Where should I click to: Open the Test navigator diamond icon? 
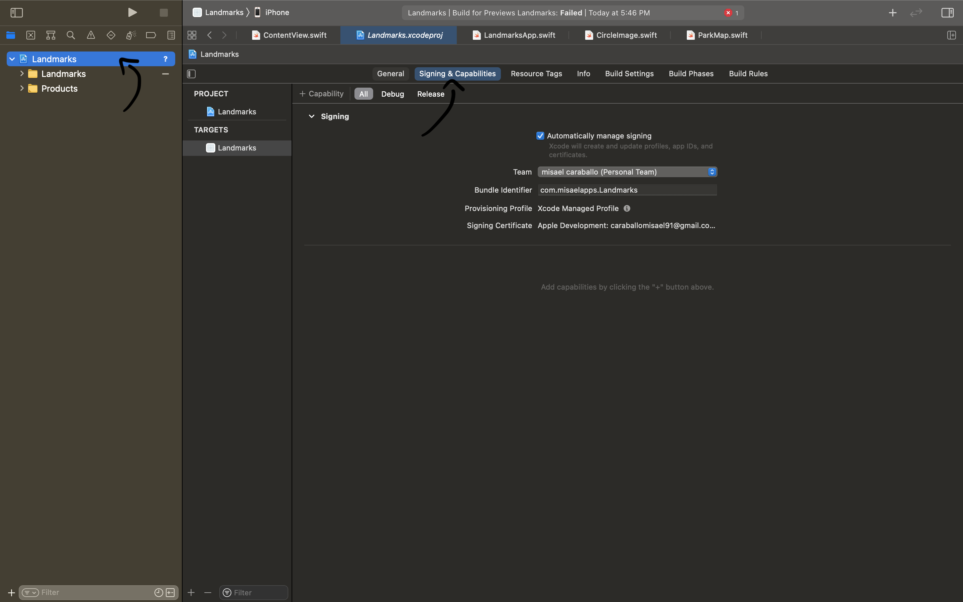[x=111, y=35]
